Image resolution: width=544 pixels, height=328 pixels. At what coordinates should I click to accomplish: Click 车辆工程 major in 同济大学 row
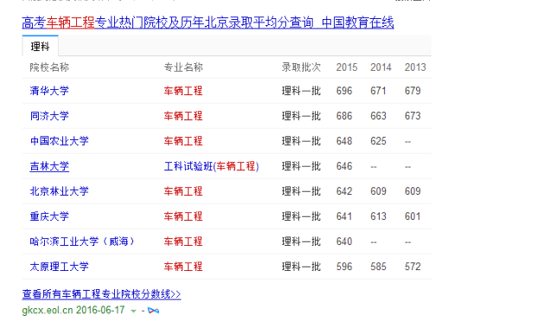pyautogui.click(x=183, y=116)
